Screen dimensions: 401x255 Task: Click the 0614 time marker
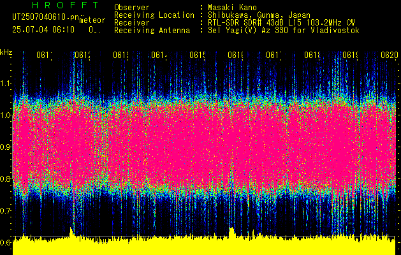[x=159, y=55]
